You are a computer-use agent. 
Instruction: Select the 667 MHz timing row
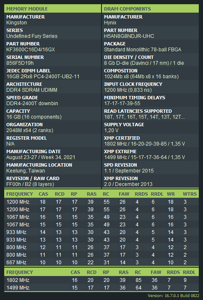point(101,262)
